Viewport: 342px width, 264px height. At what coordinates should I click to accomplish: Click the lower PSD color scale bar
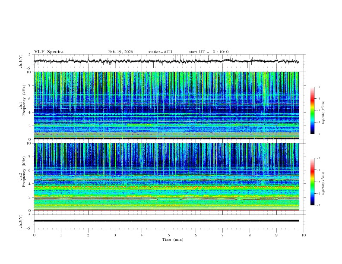312,182
